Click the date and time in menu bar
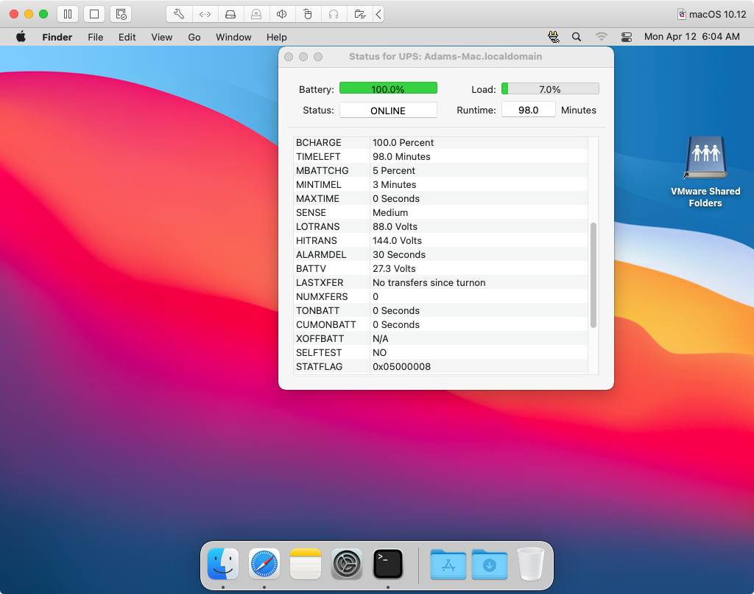The image size is (754, 594). click(x=691, y=37)
